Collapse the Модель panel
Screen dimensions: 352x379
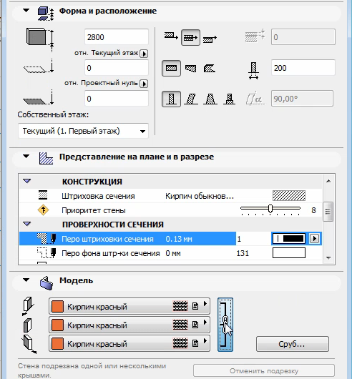click(x=26, y=280)
